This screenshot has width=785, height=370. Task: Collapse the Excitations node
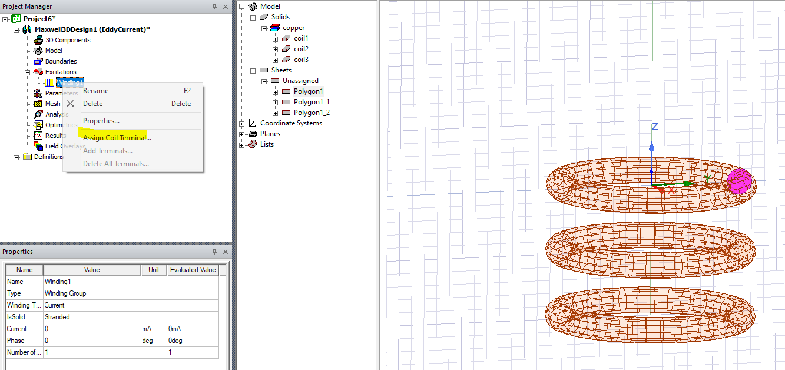[x=27, y=72]
